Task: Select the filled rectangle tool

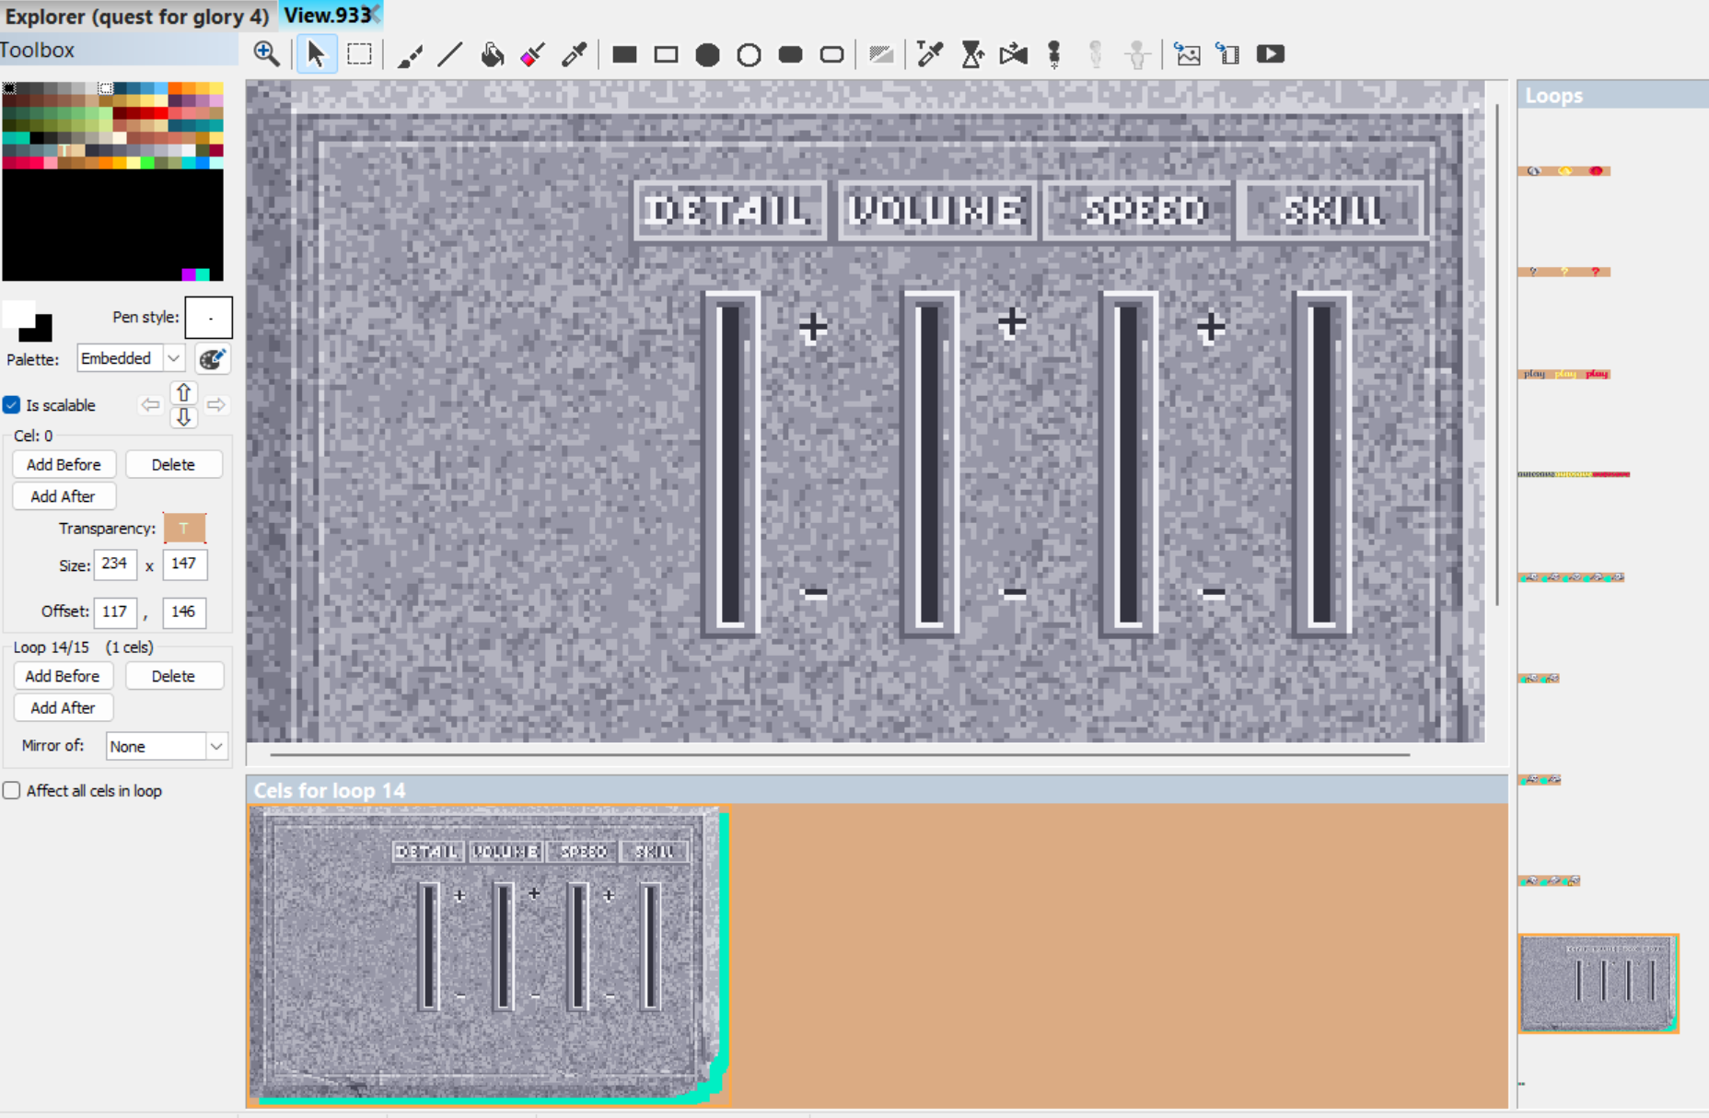Action: (624, 54)
